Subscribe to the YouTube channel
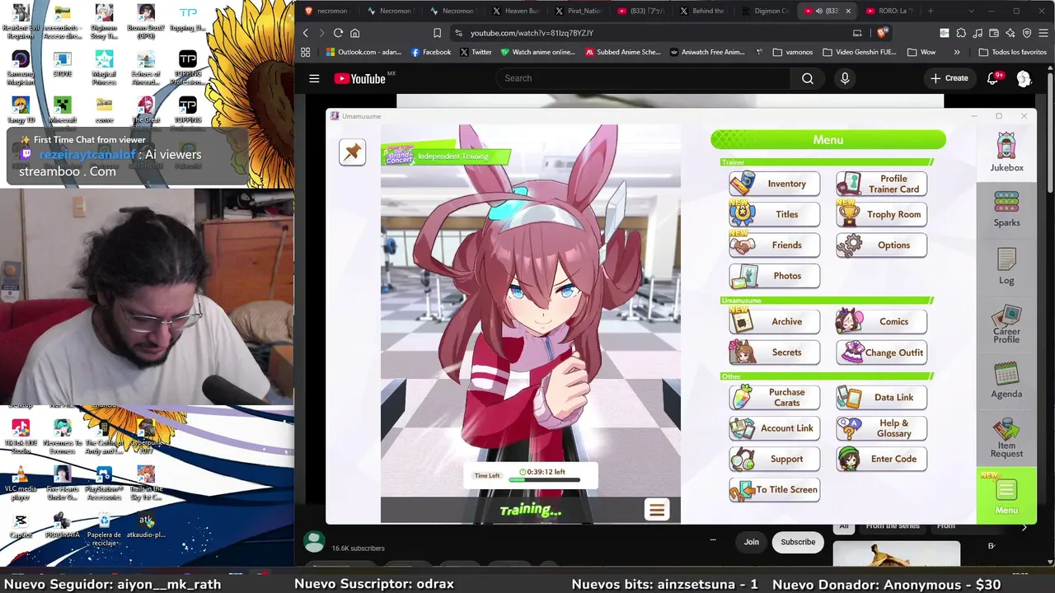 click(x=798, y=542)
